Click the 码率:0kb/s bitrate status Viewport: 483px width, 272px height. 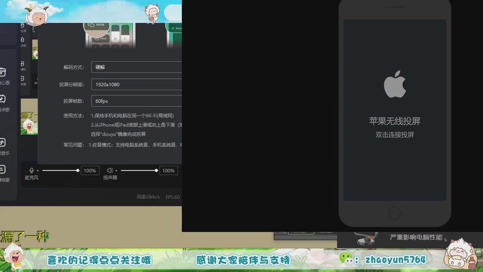point(148,197)
